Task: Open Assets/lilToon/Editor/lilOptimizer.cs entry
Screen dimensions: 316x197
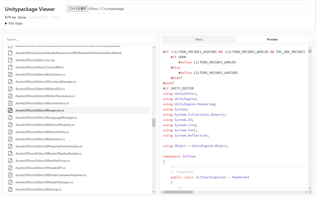Action: 77,139
